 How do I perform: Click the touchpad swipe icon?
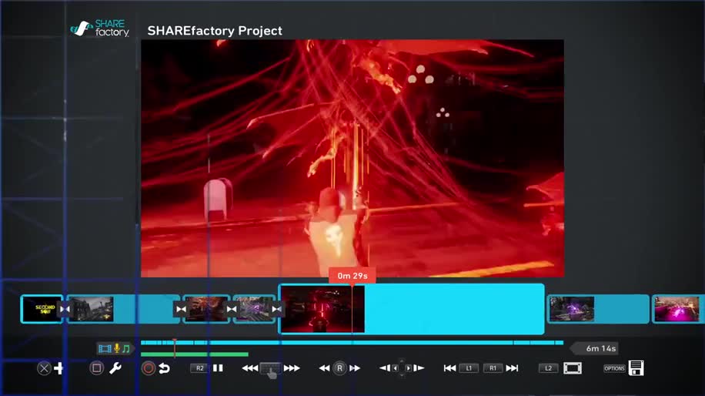point(271,370)
